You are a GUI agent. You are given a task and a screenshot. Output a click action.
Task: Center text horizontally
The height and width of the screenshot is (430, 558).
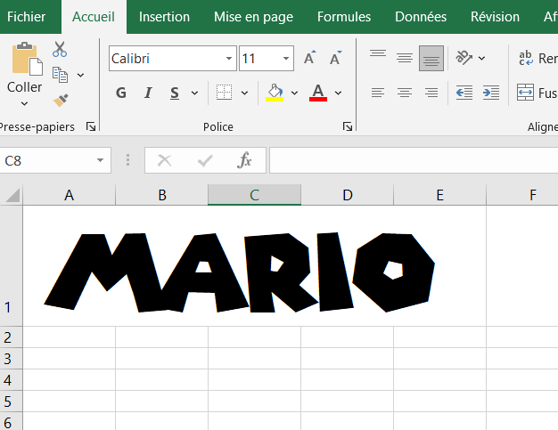405,93
